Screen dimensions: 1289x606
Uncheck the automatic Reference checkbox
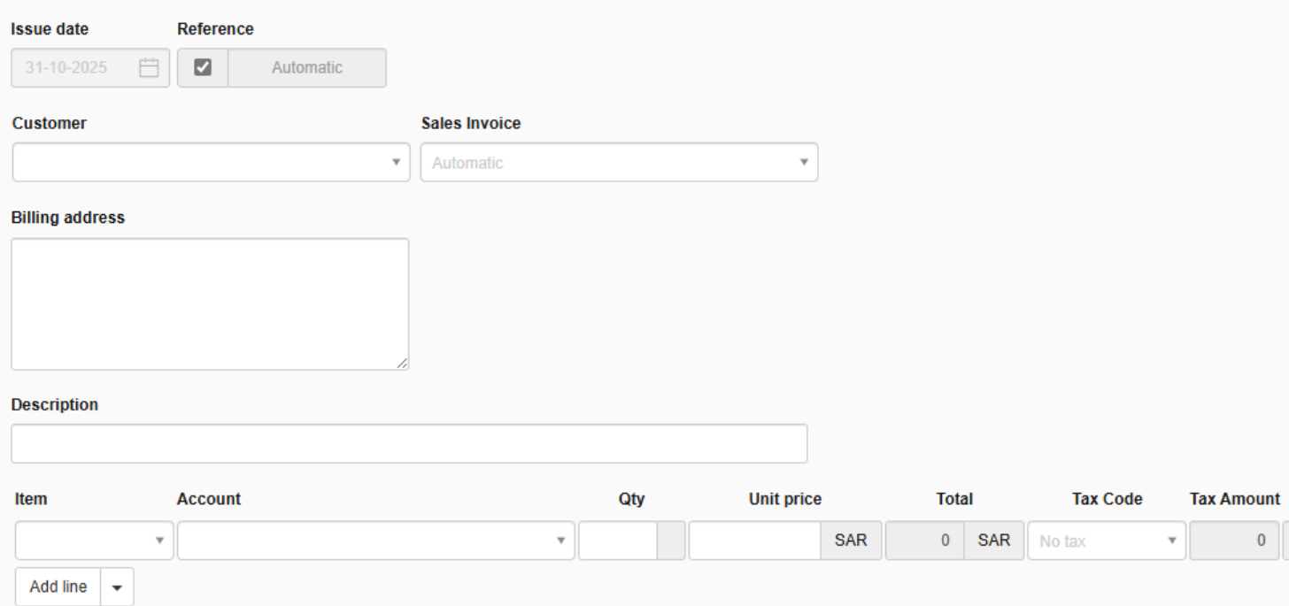(202, 68)
